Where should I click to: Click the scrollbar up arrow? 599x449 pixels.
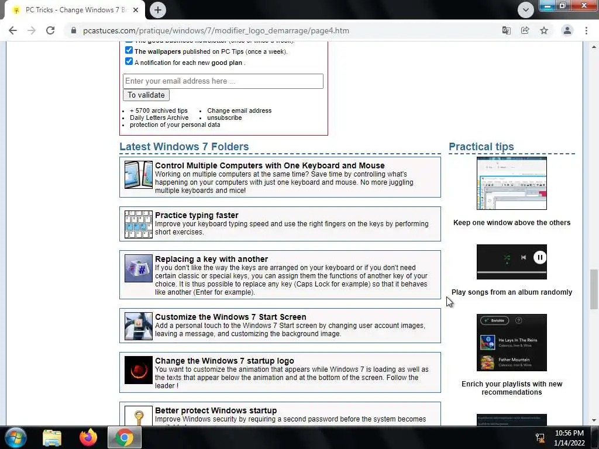point(594,47)
